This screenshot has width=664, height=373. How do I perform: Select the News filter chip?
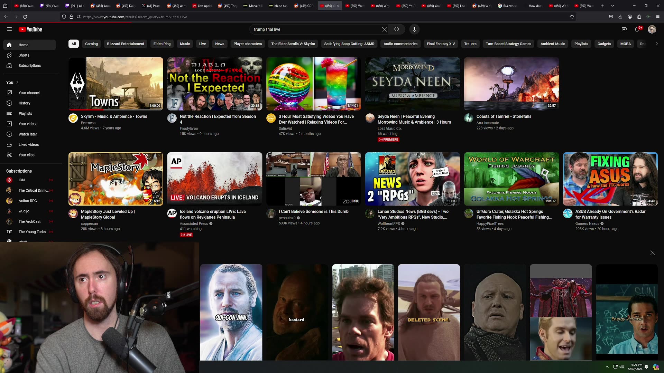220,44
